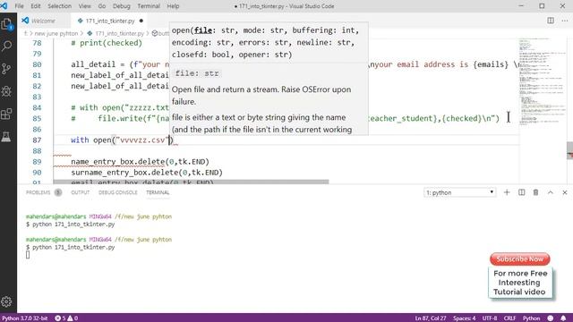Click line 89 name_entry_box.delete code

pyautogui.click(x=140, y=161)
